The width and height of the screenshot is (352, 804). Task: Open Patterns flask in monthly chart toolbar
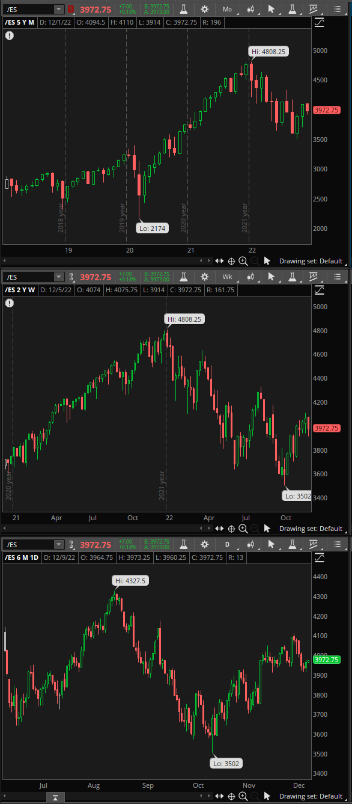293,9
